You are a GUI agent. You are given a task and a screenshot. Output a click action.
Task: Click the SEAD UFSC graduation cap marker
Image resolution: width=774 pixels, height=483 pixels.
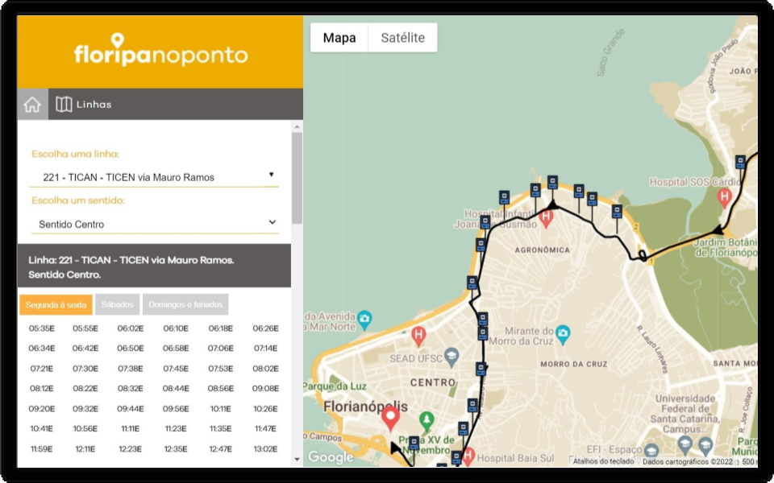pyautogui.click(x=451, y=357)
